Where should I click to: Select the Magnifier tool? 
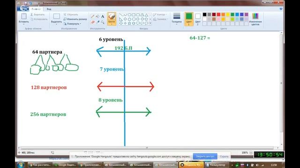point(103,22)
